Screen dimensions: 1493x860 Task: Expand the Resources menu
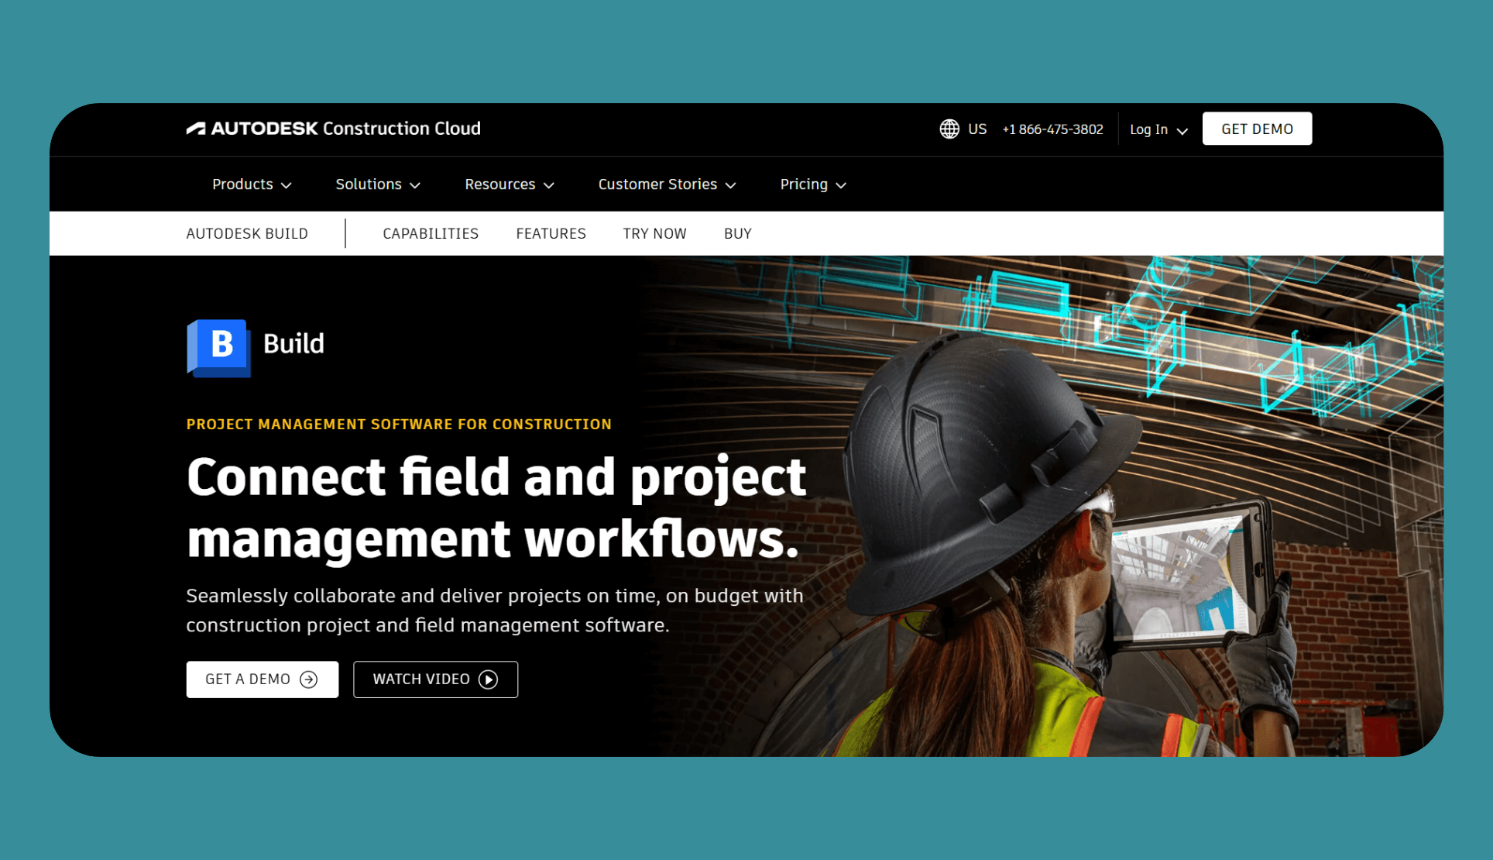click(509, 184)
